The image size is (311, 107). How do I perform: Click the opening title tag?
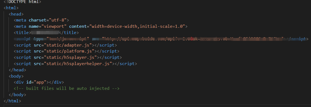[22, 33]
